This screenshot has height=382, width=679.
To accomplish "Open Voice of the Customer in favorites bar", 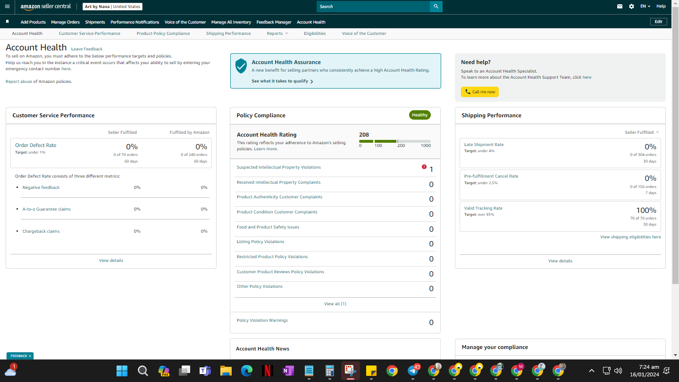I will tap(185, 22).
